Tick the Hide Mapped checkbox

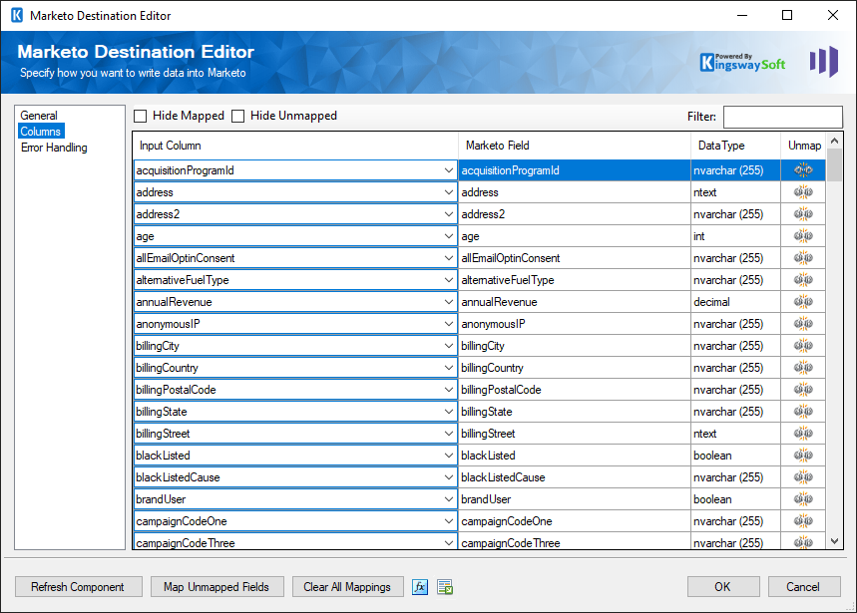(141, 116)
